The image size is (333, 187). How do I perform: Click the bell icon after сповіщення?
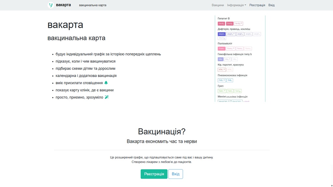106,83
